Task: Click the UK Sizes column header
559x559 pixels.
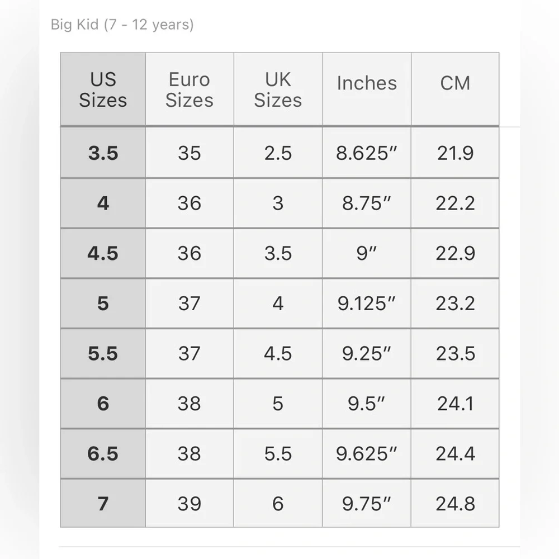Action: (278, 89)
